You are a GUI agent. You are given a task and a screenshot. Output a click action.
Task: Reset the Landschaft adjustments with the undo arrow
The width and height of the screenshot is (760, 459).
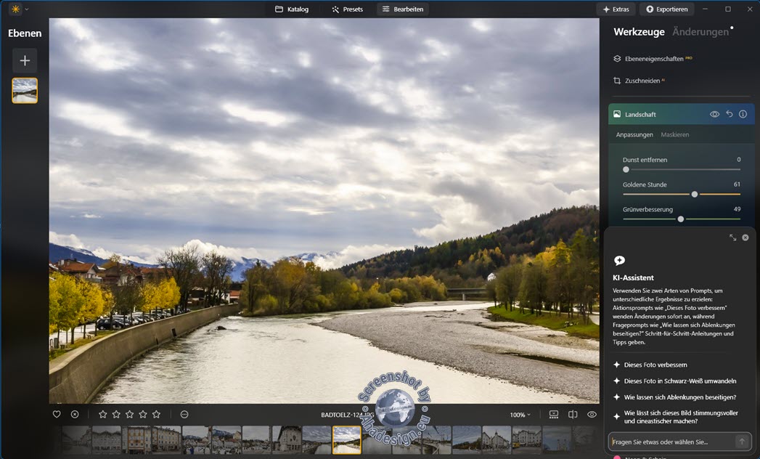coord(729,114)
